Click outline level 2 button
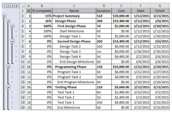Screen dimensions: 172x113 (8, 6)
